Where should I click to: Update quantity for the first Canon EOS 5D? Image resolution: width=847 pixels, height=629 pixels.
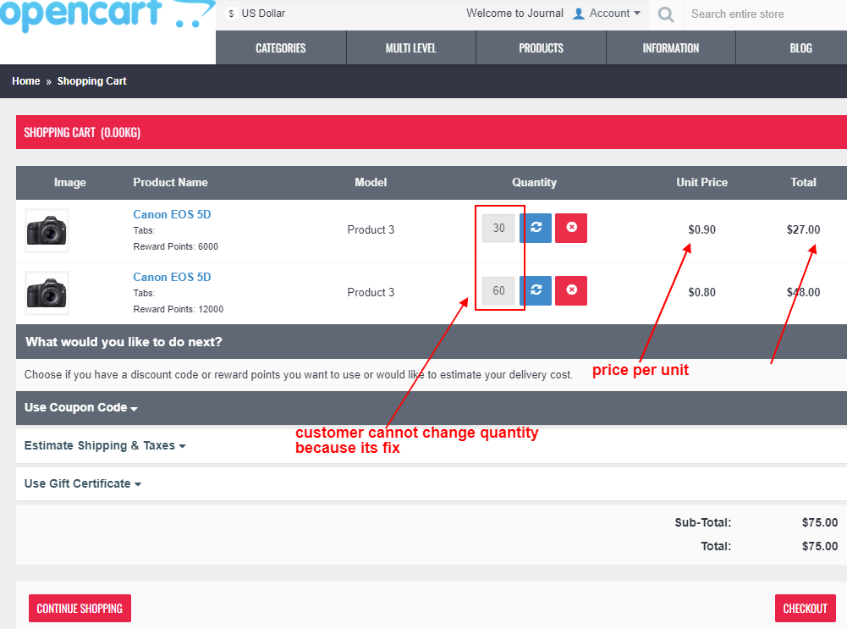pyautogui.click(x=535, y=228)
